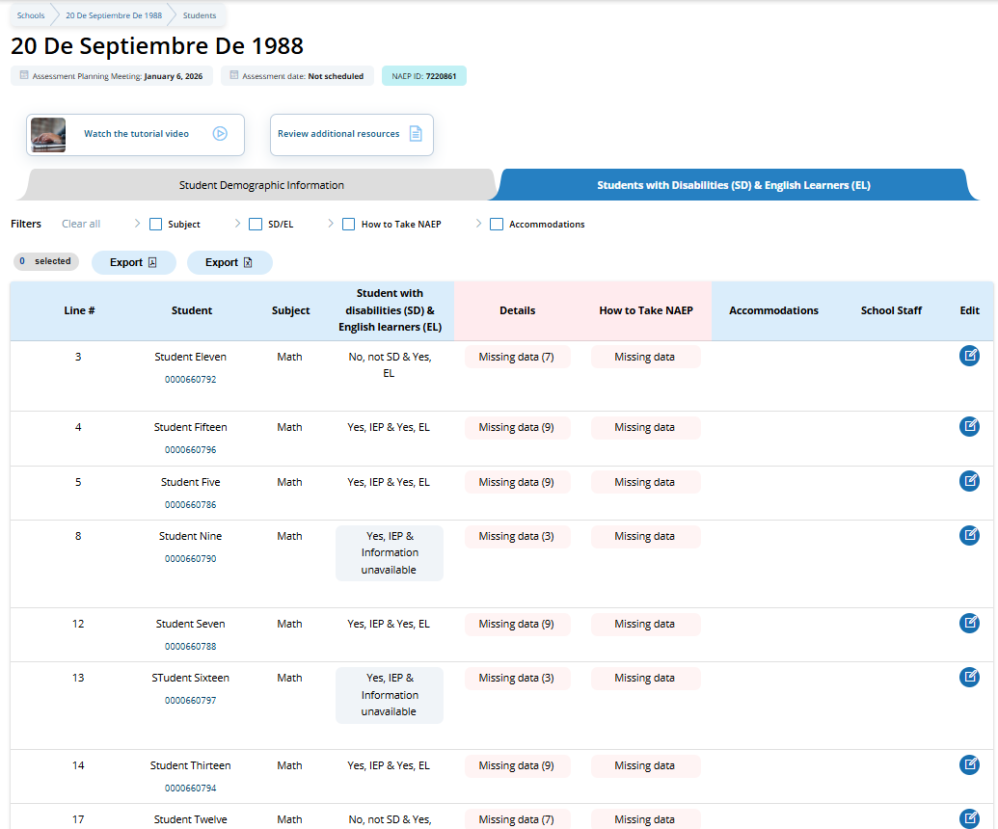Edit the Student Five row
998x829 pixels.
click(969, 481)
